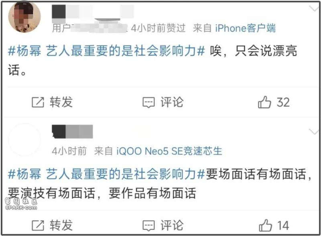Open hashtag 杨幂 艺人最重要的是社会影响力 in second post
321x236 pixels.
106,174
